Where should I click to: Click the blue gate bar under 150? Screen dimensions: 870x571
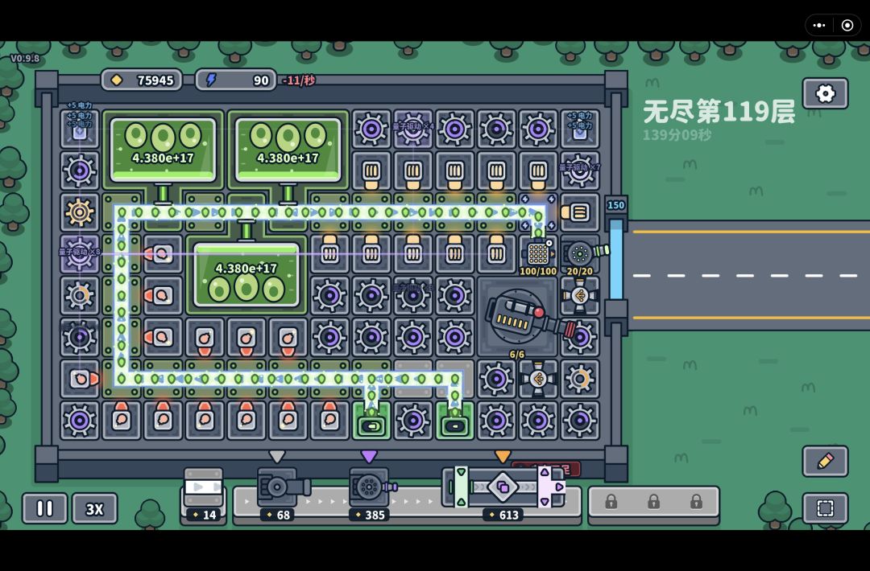coord(616,260)
